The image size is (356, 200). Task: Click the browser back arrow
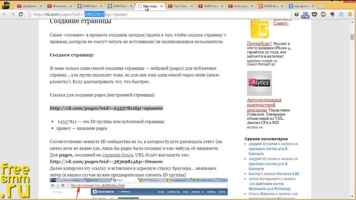pyautogui.click(x=5, y=14)
